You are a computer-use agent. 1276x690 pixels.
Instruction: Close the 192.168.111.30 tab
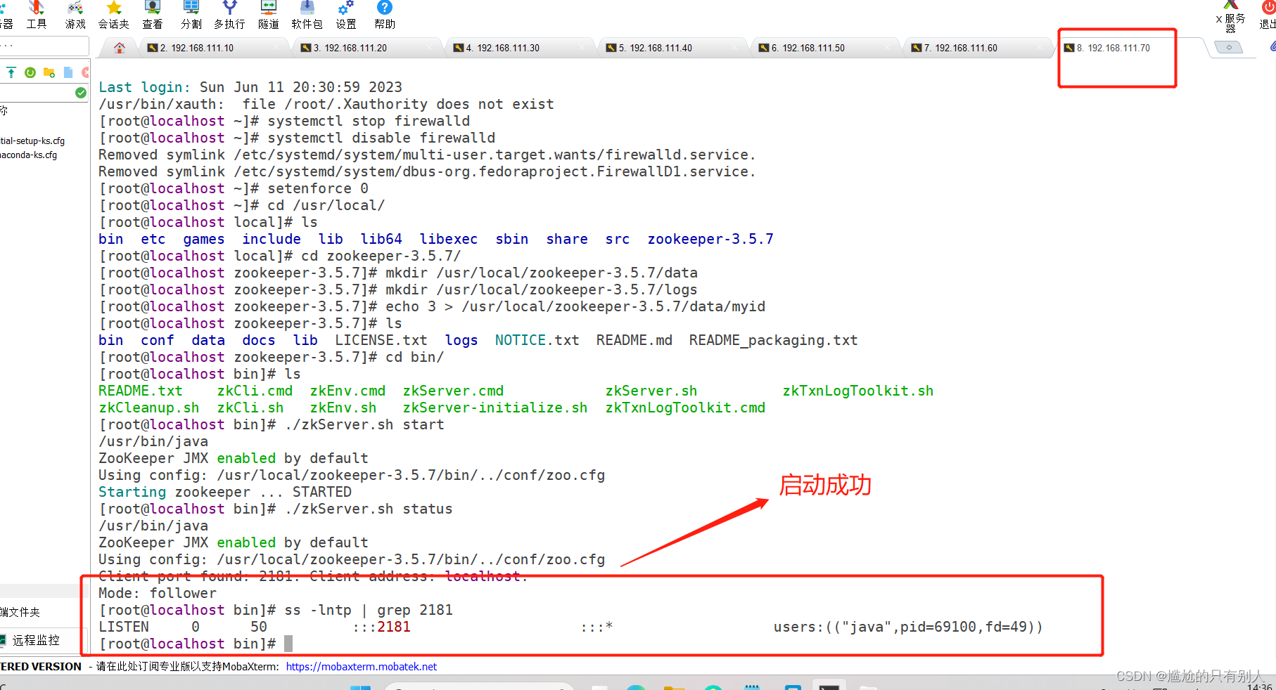[582, 48]
